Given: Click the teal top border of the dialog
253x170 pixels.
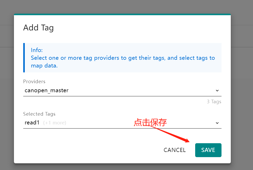Looking at the screenshot, I should 122,14.
